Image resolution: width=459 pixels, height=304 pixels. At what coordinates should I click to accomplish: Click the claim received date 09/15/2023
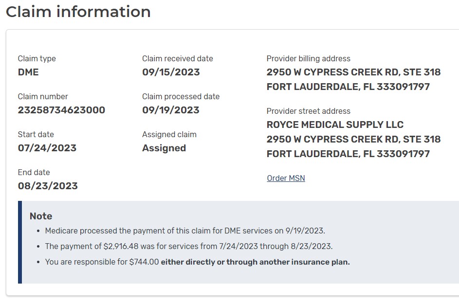tap(171, 72)
